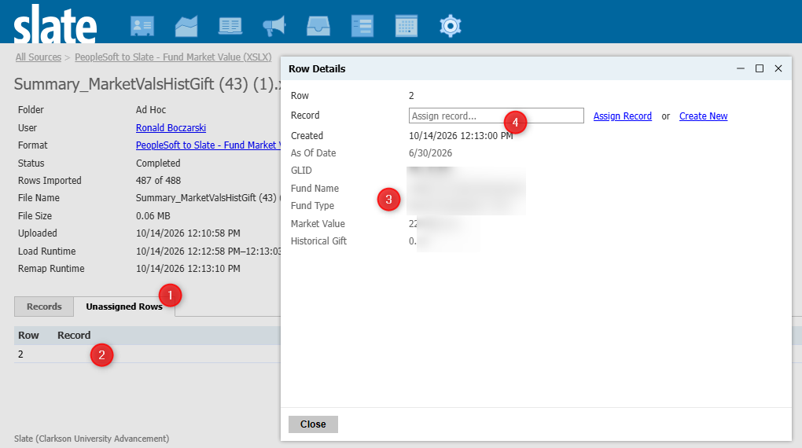The width and height of the screenshot is (802, 448).
Task: Select unassigned row 2 in table
Action: click(147, 354)
